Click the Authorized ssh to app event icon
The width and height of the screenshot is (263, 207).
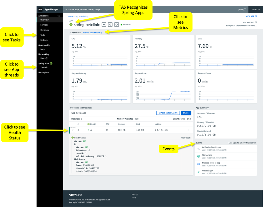[x=199, y=149]
